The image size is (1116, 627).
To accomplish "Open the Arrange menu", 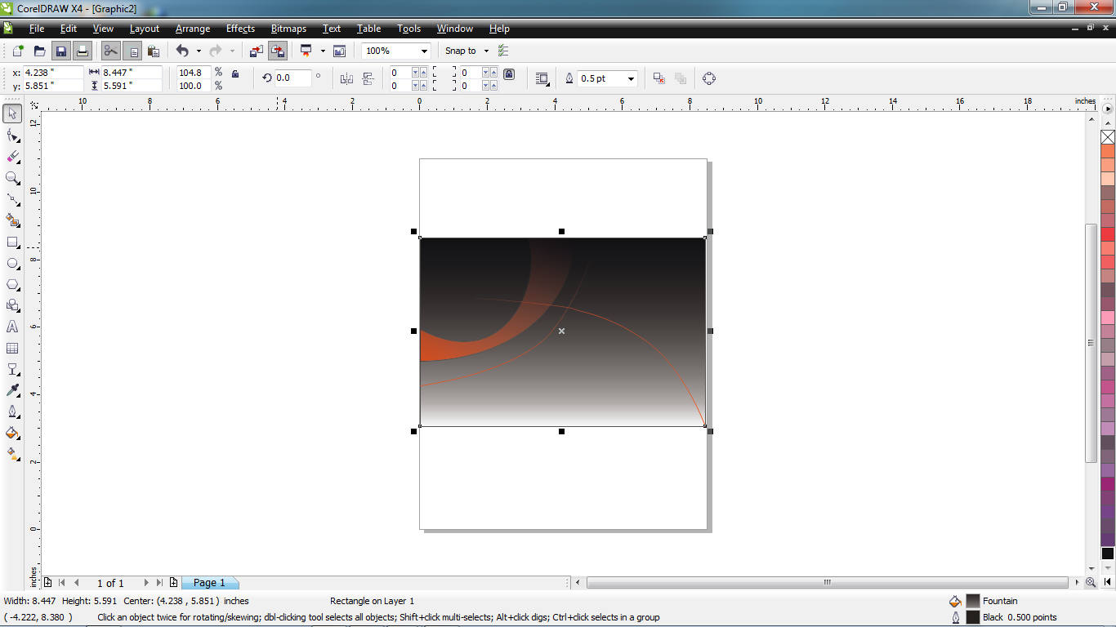I will (193, 29).
